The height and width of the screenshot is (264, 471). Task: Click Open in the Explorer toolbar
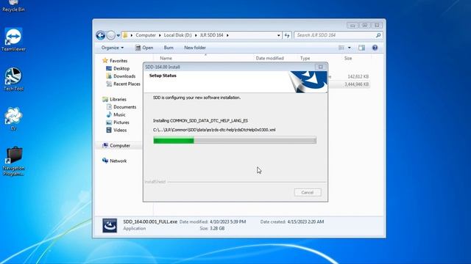[x=144, y=48]
